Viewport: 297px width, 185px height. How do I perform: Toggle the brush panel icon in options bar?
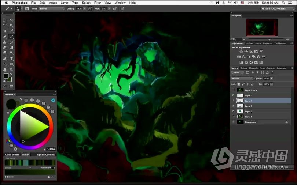[x=27, y=8]
